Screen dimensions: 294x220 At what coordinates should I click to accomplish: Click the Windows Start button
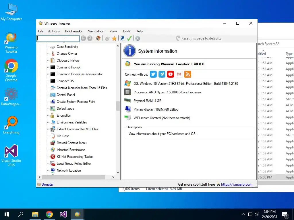tap(7, 214)
